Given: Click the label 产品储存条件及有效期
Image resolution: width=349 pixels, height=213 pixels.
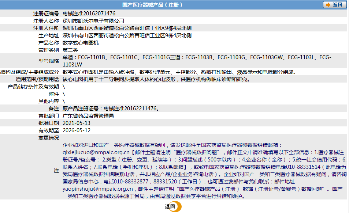Looking at the screenshot, I should [x=33, y=87].
